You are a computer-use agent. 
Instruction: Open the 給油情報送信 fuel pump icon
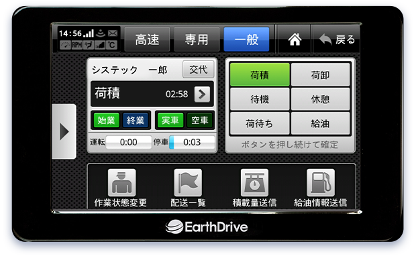(321, 182)
